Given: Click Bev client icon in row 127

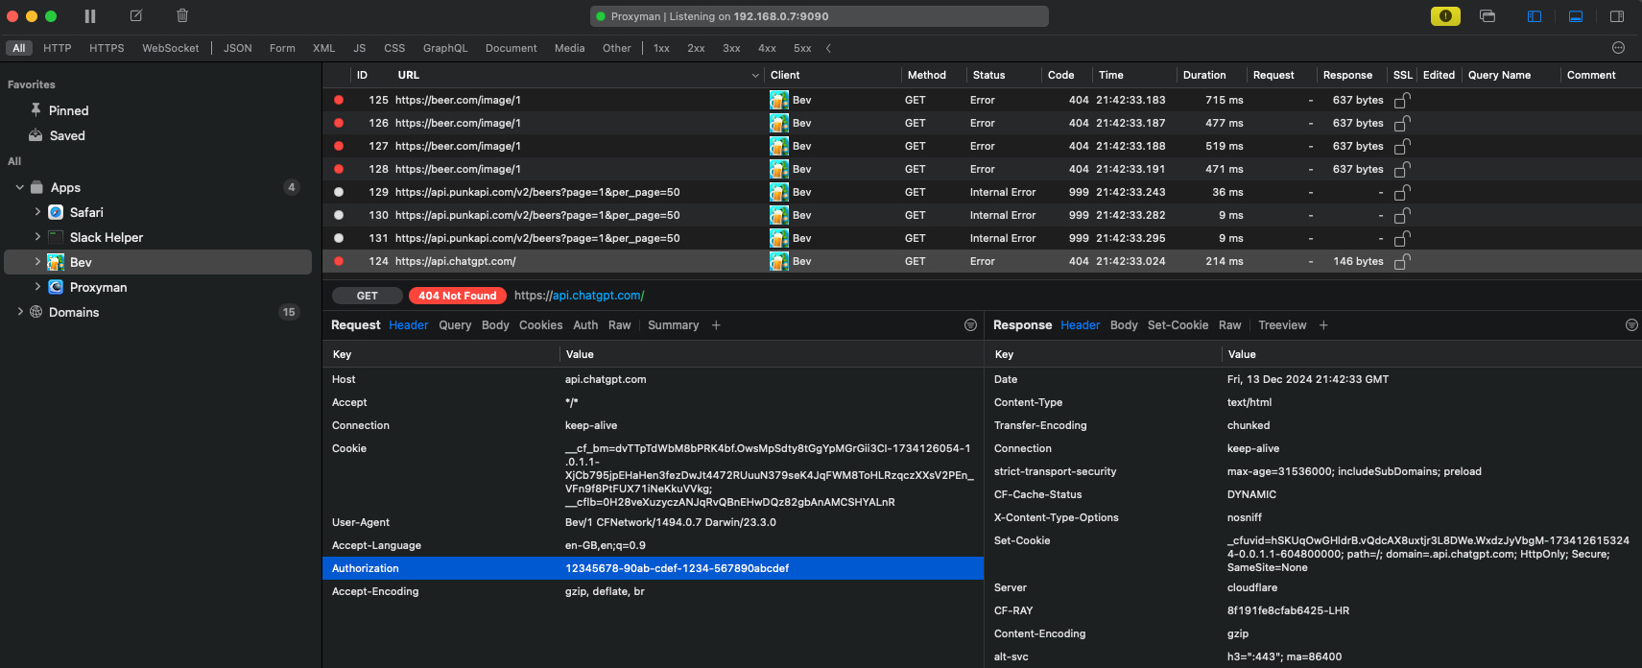Looking at the screenshot, I should tap(779, 146).
